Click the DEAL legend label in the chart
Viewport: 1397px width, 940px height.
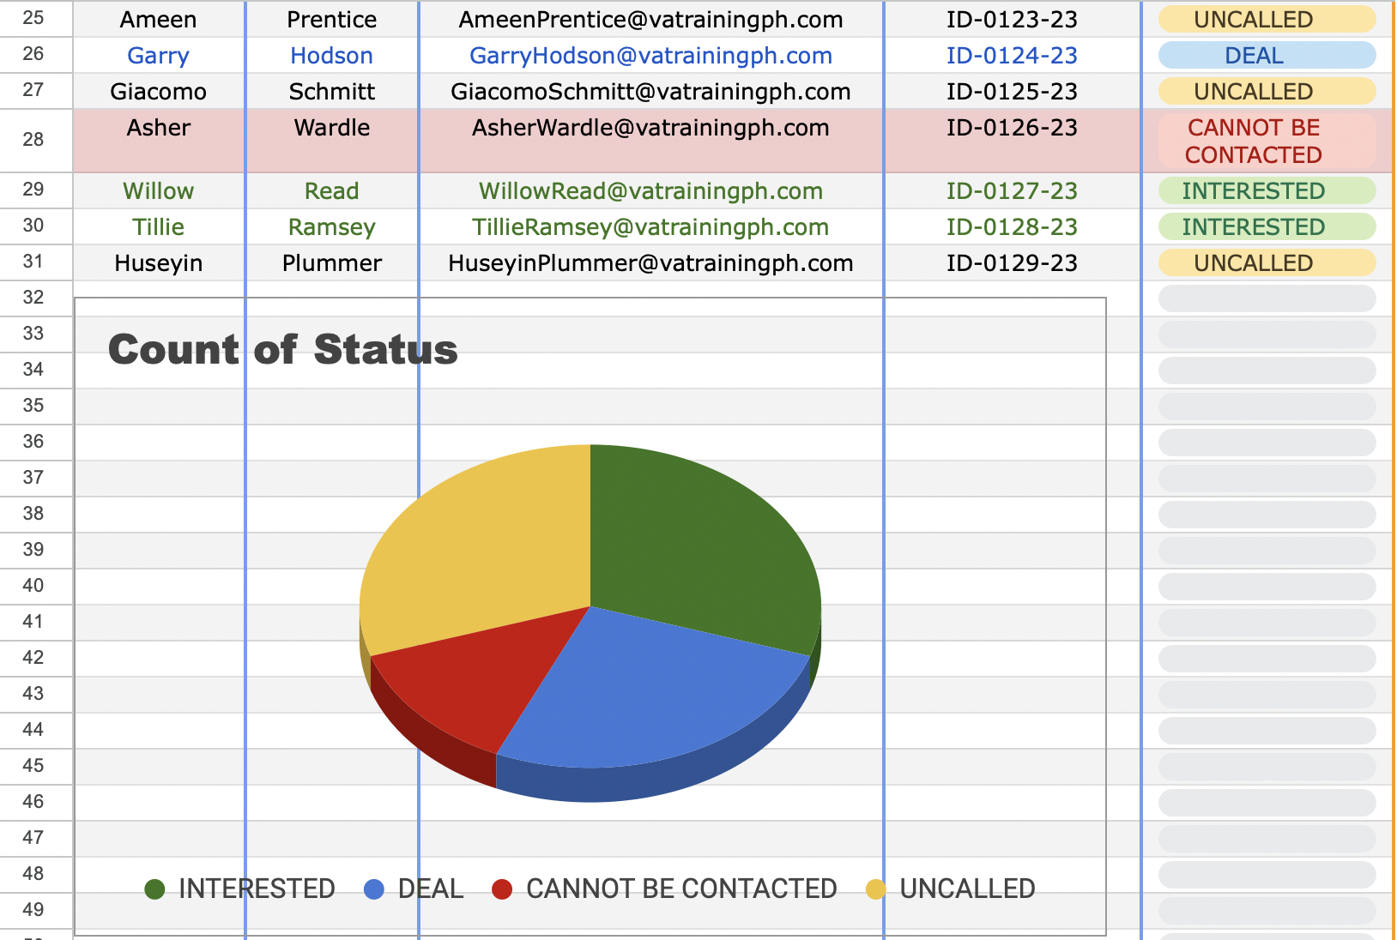pyautogui.click(x=431, y=889)
